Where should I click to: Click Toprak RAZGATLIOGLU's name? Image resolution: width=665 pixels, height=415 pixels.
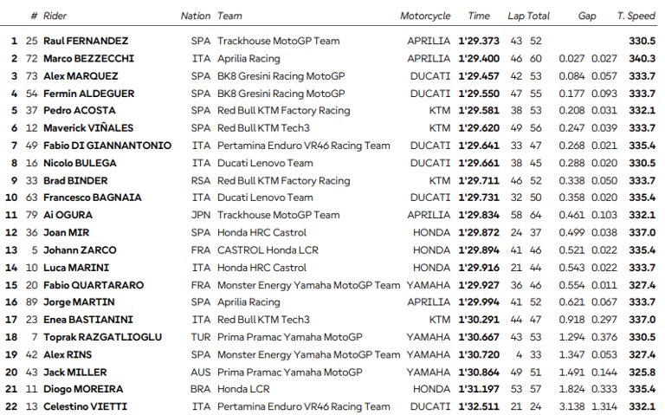(103, 337)
